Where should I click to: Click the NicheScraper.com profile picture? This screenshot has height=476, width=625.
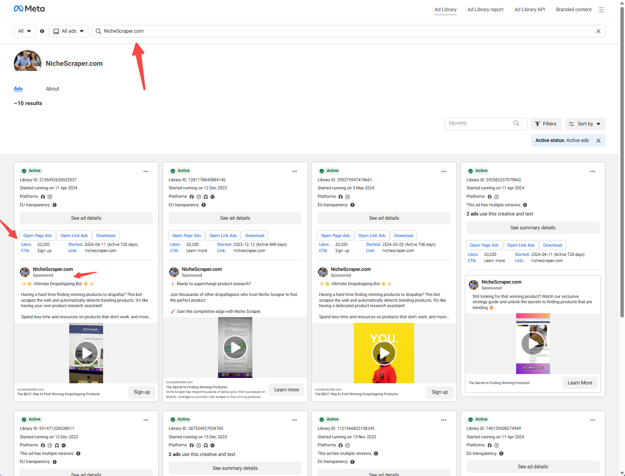tap(28, 60)
